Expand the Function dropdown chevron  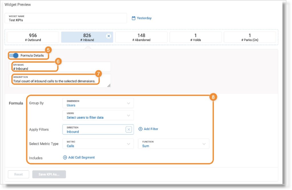tap(204, 144)
